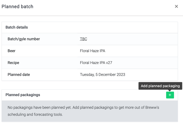
Task: Select Floral Haze IPA in Beer row
Action: pos(93,51)
